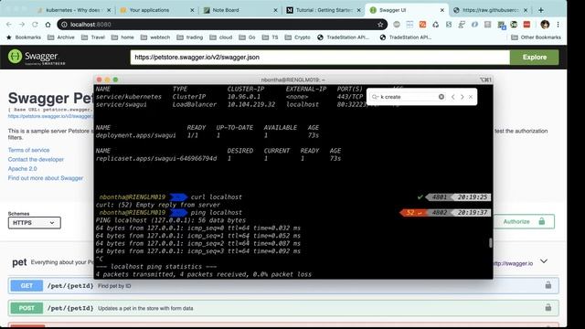Close the 'Note Board' tab
The width and height of the screenshot is (585, 329).
[275, 10]
